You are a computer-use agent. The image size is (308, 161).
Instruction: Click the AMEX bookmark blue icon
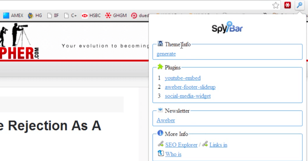click(6, 16)
